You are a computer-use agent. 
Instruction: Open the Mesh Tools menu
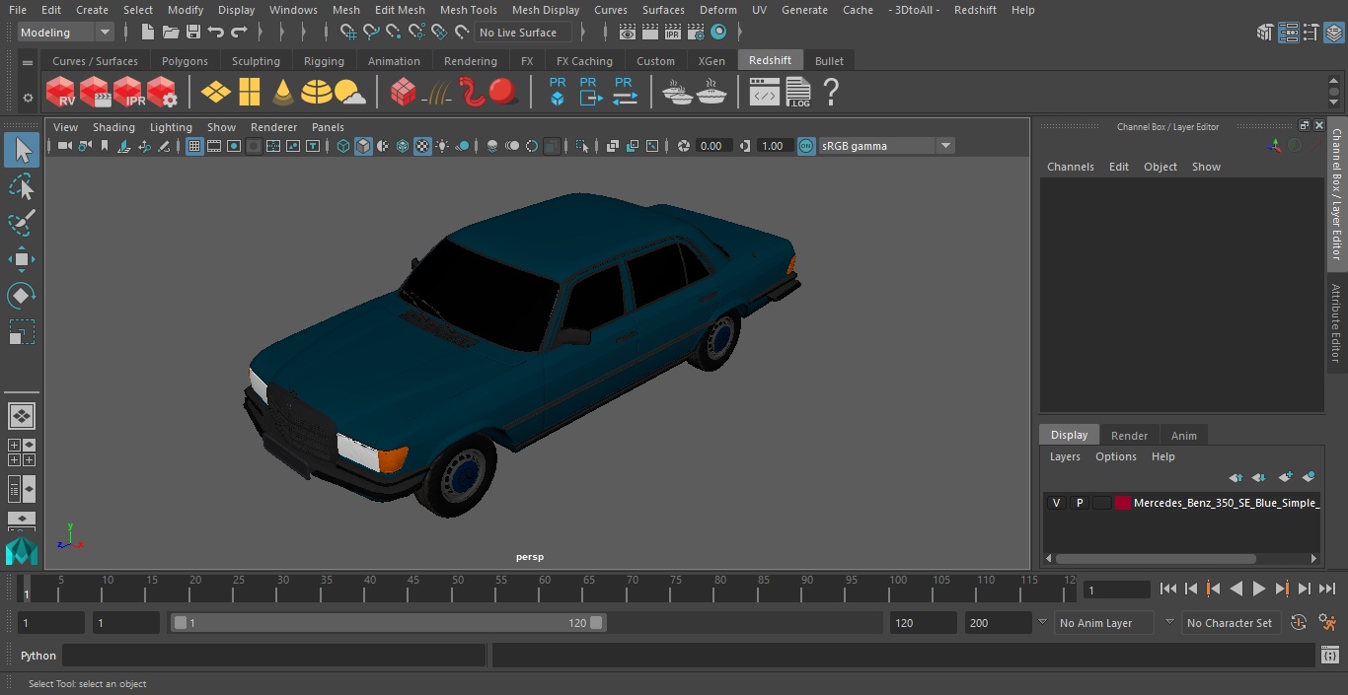(468, 10)
